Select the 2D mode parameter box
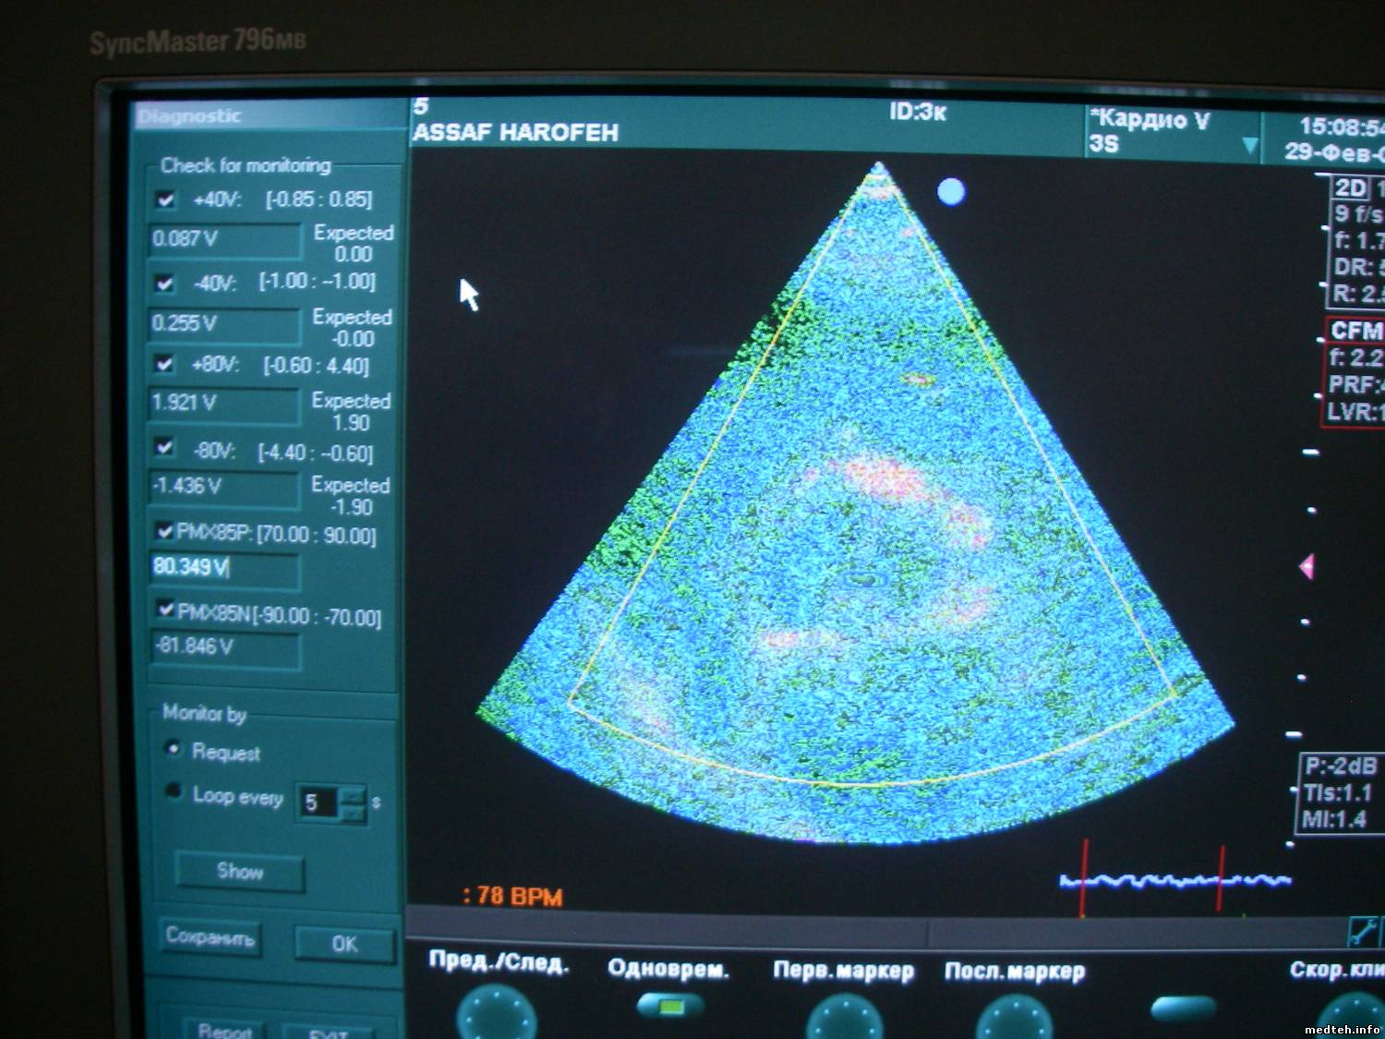The image size is (1385, 1039). click(x=1355, y=240)
